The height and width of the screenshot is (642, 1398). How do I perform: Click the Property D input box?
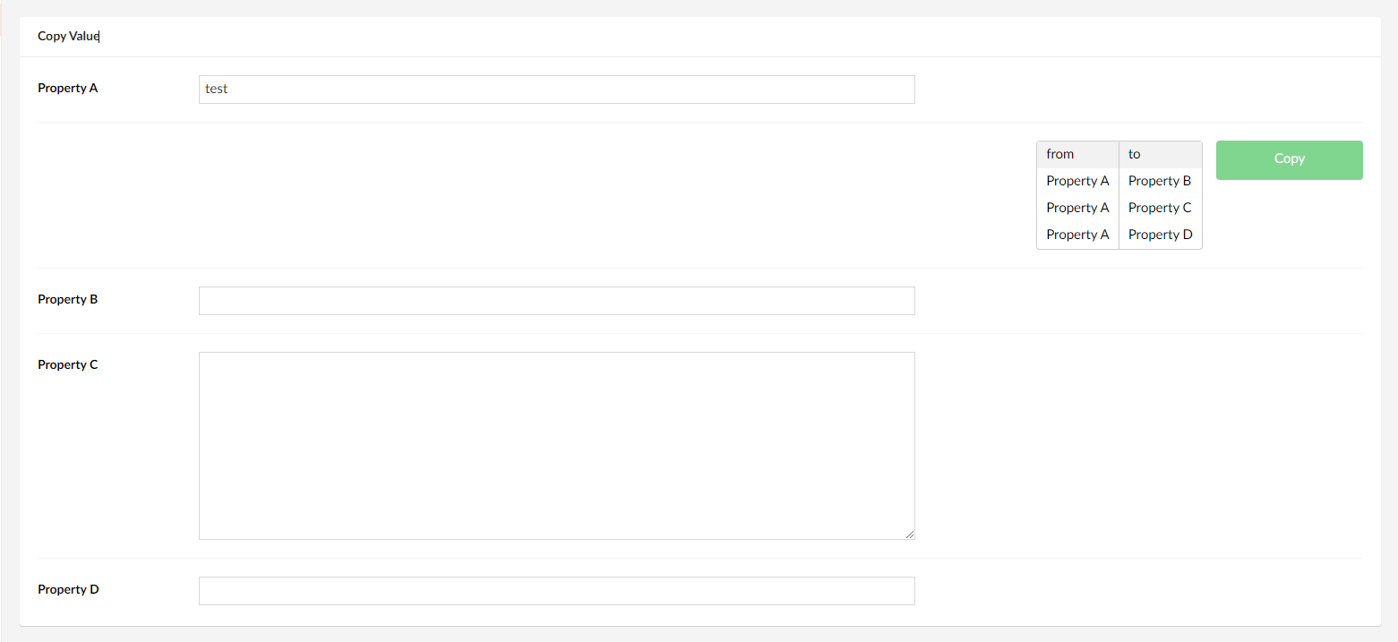[555, 591]
